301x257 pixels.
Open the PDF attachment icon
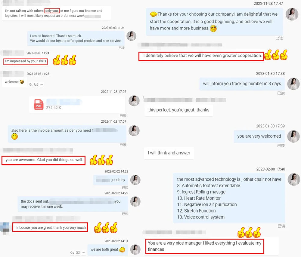pyautogui.click(x=39, y=104)
